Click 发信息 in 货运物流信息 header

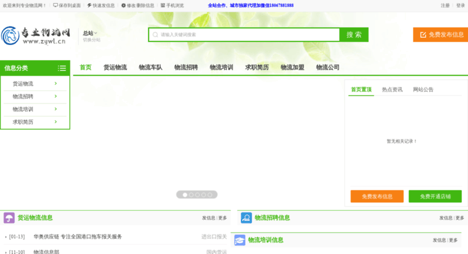[208, 218]
